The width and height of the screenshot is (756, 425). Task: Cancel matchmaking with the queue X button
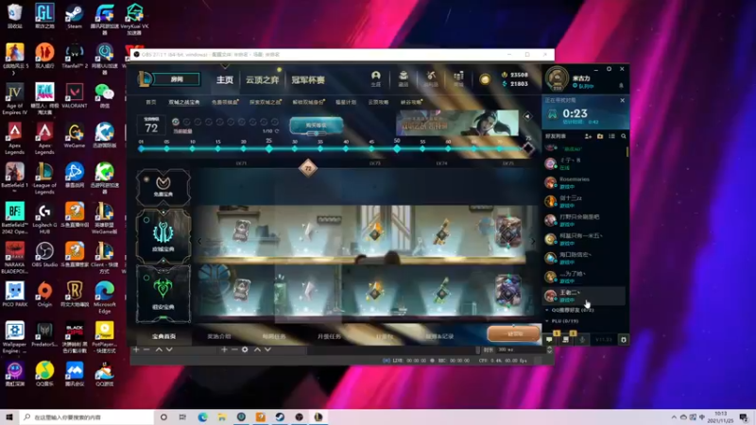click(x=622, y=100)
